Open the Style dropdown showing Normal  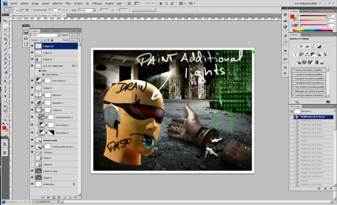[x=86, y=10]
